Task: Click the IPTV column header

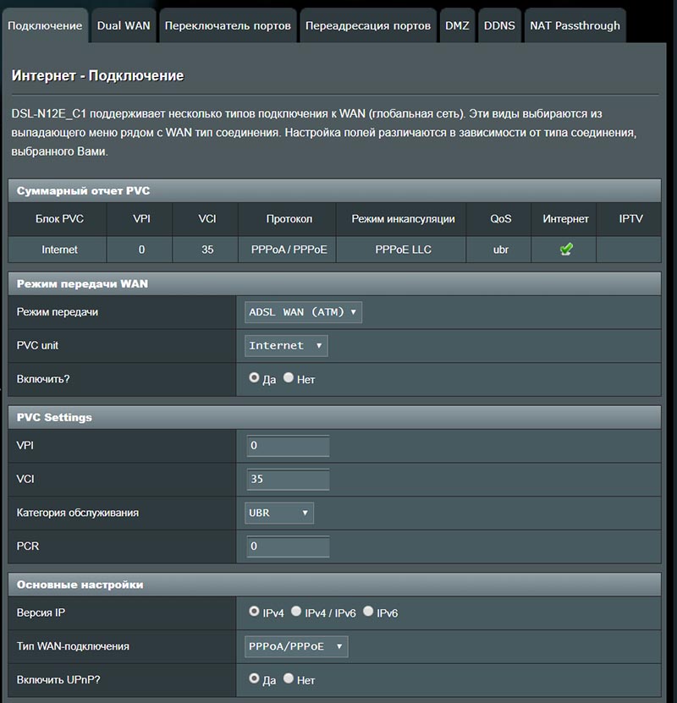Action: coord(630,219)
